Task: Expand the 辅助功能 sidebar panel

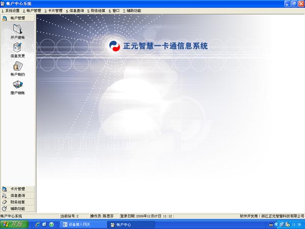Action: point(18,209)
